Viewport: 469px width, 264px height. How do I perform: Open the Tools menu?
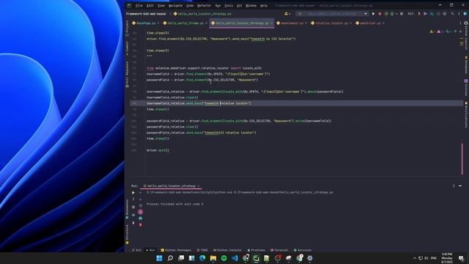coord(229,5)
